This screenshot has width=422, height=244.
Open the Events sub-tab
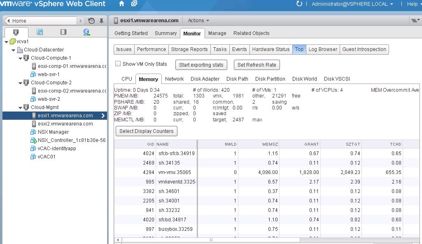pos(239,49)
